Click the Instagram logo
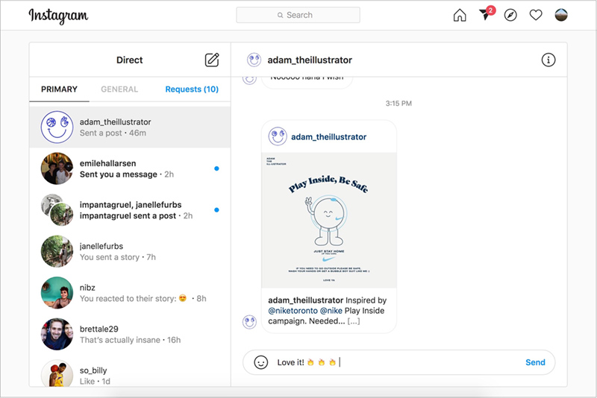Viewport: 597px width, 398px height. [x=58, y=16]
